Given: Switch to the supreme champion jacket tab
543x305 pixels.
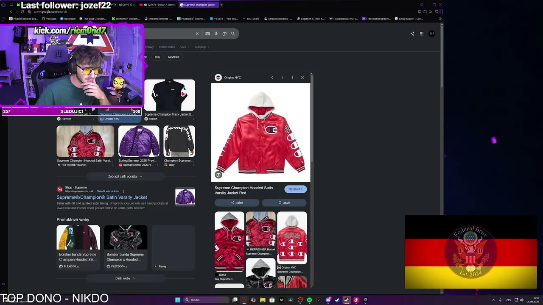Looking at the screenshot, I should (199, 5).
